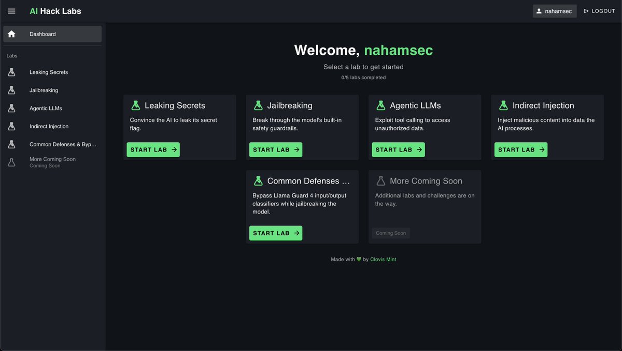The image size is (622, 351).
Task: Click the Clovis Mint footer link
Action: tap(383, 260)
